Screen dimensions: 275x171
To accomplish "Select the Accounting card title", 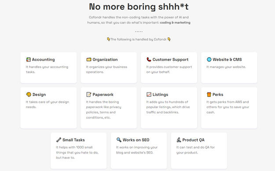I will [x=43, y=60].
